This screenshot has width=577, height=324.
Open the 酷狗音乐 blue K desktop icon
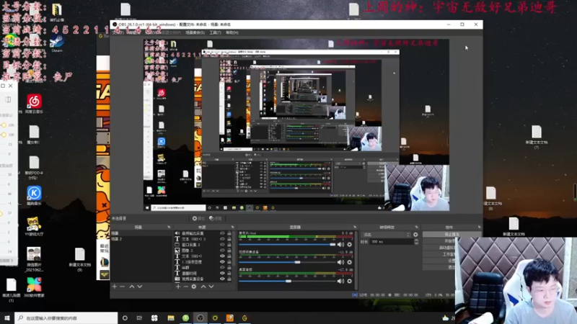click(34, 195)
